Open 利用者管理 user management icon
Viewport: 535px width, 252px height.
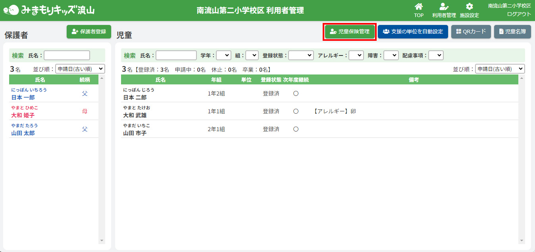[x=444, y=7]
